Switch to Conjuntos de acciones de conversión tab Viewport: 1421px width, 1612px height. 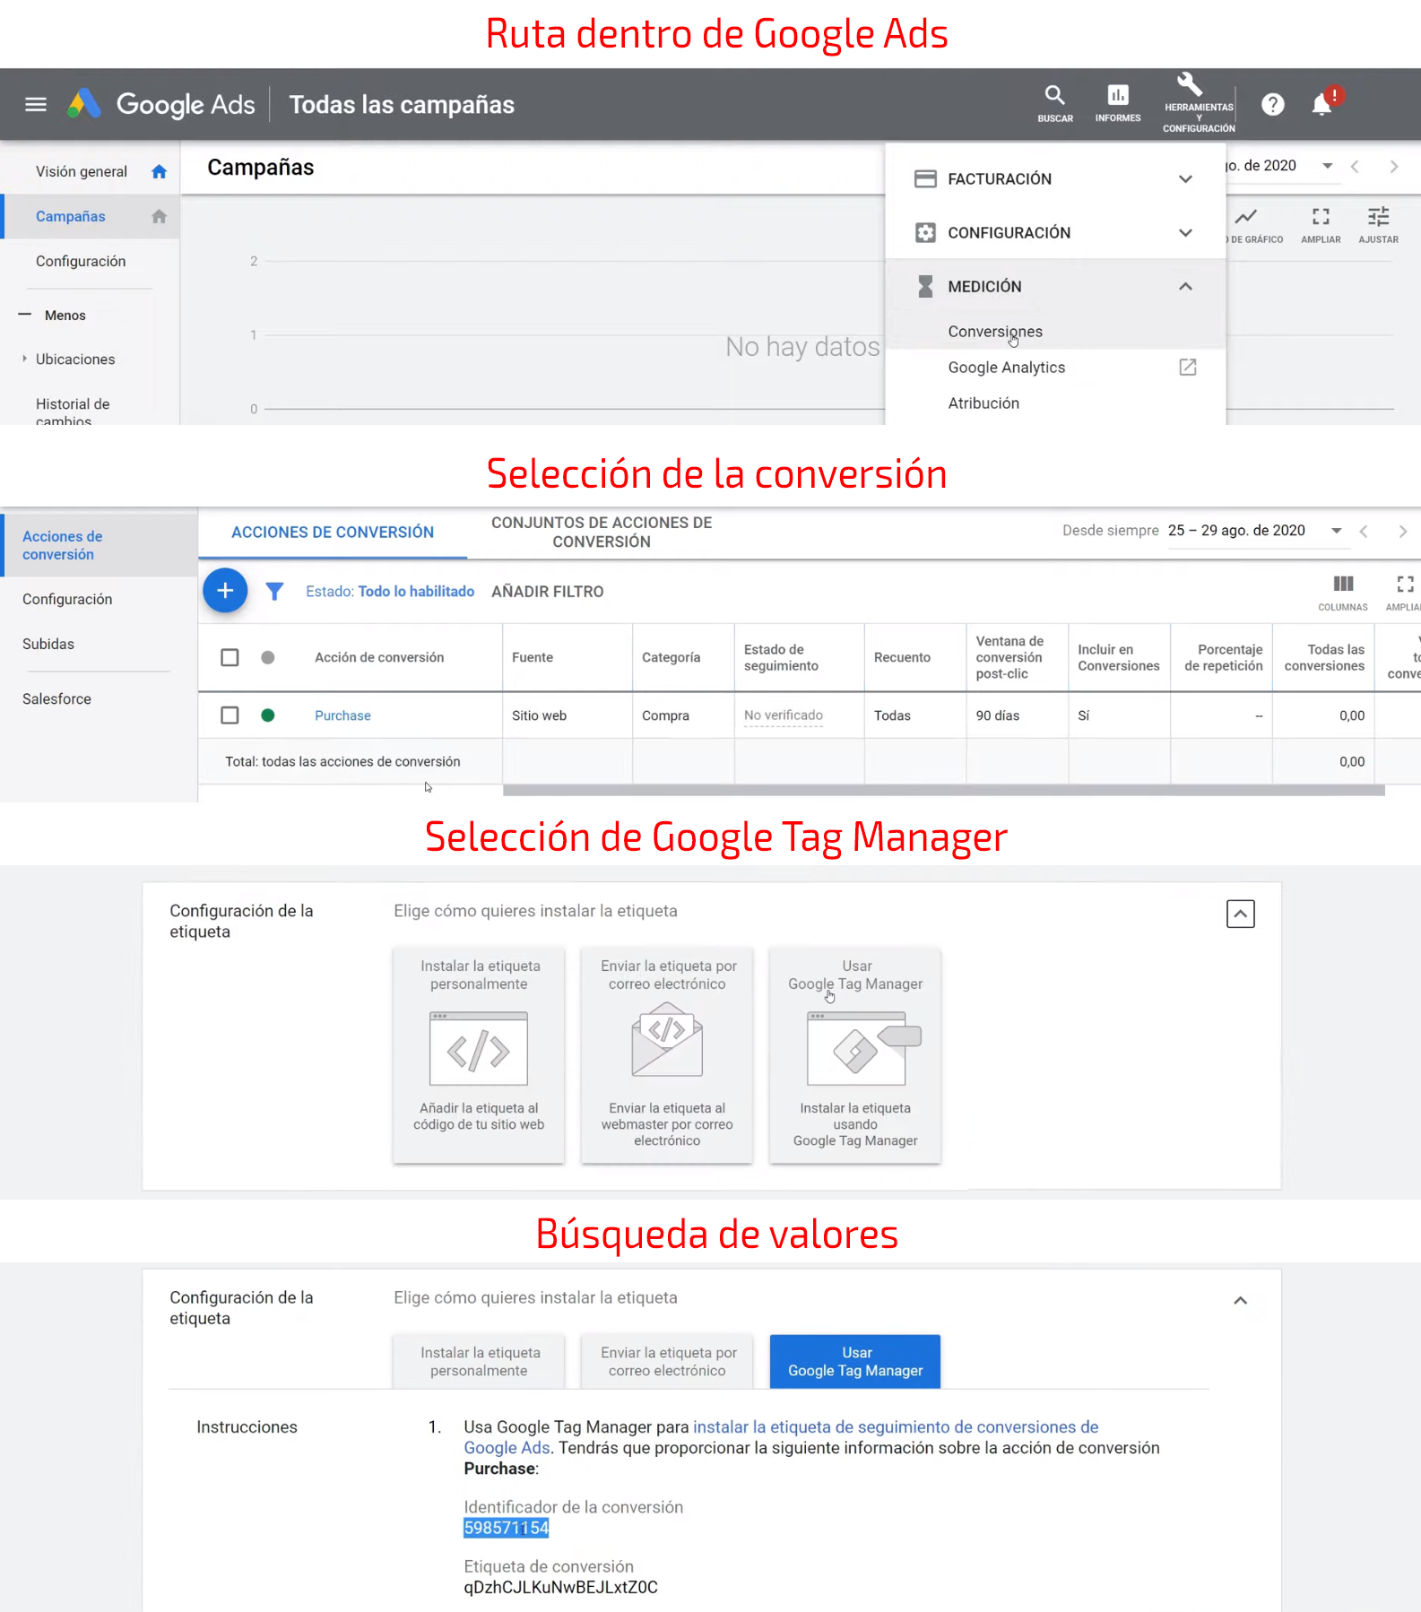tap(602, 532)
